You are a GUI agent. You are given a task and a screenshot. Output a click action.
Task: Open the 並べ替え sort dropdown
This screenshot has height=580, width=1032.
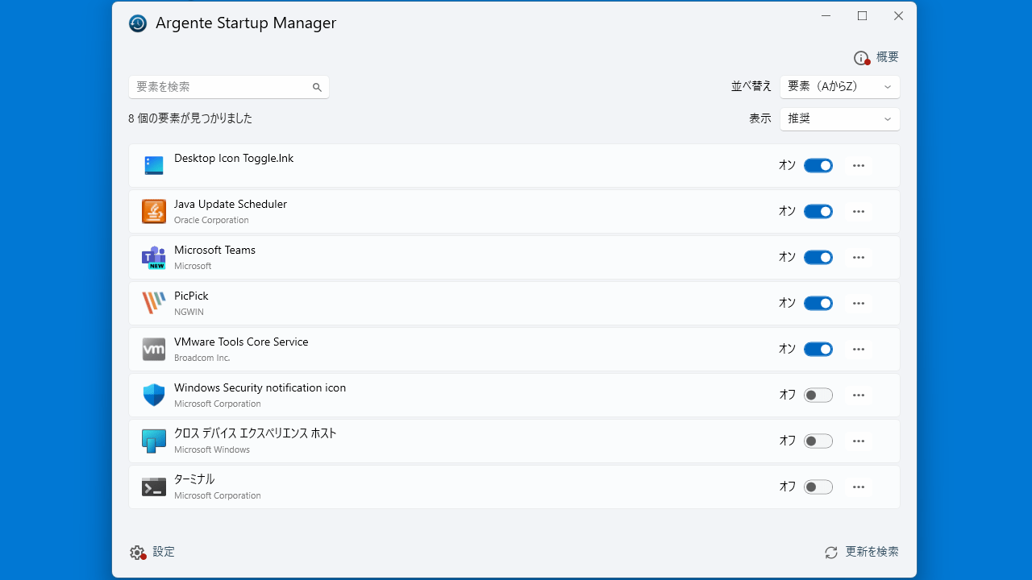(x=840, y=86)
